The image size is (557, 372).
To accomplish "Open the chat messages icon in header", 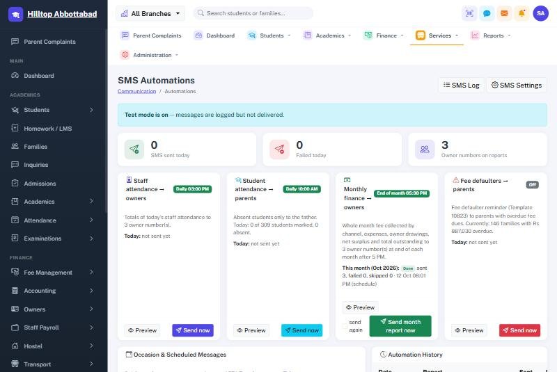I will point(487,13).
